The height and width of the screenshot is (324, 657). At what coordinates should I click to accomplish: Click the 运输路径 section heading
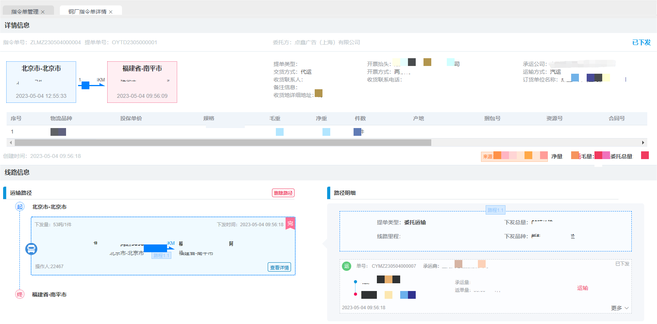click(21, 193)
